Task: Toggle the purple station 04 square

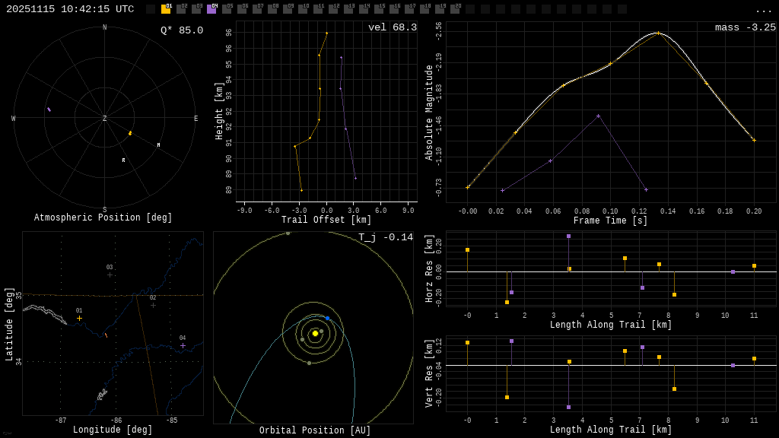Action: click(211, 9)
